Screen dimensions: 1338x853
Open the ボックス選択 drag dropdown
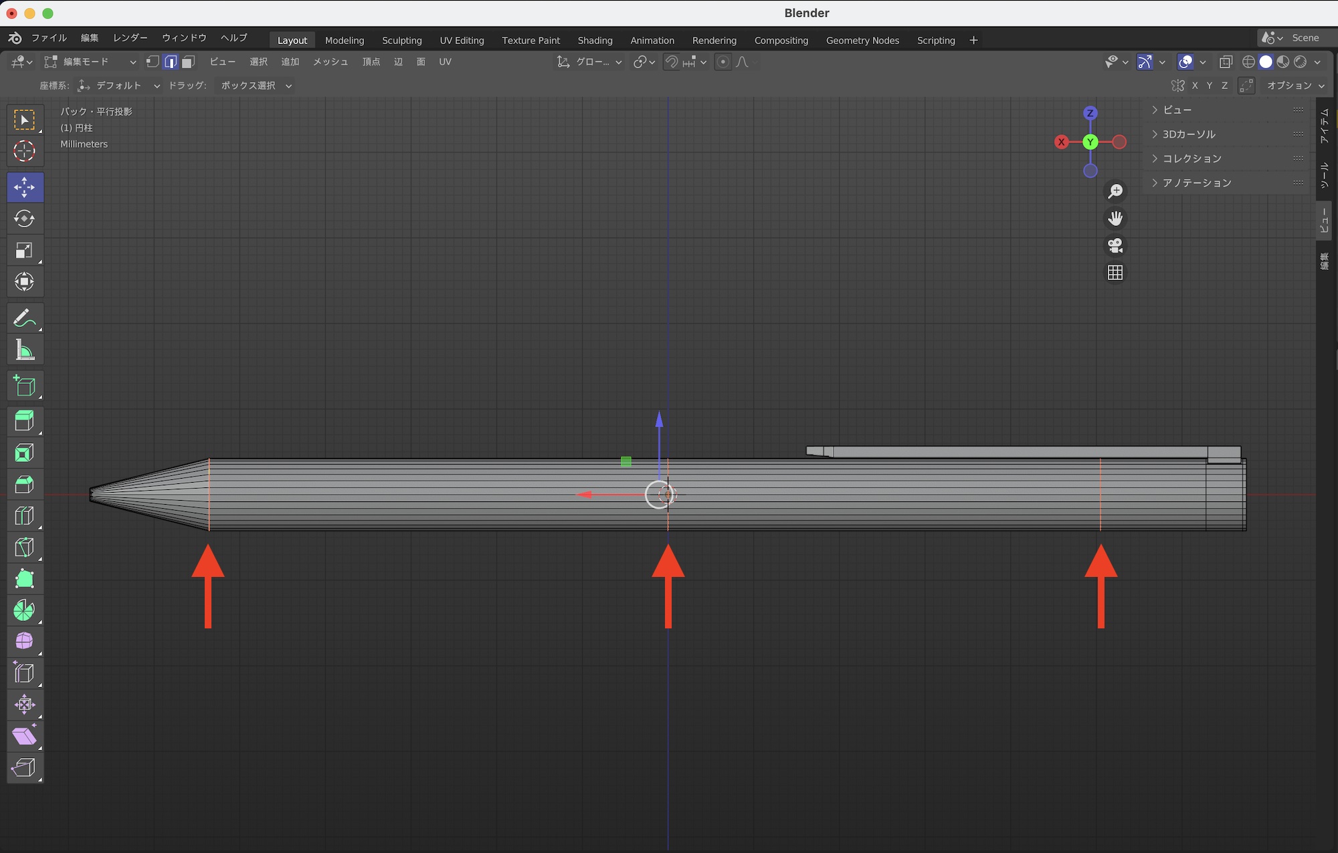tap(256, 86)
